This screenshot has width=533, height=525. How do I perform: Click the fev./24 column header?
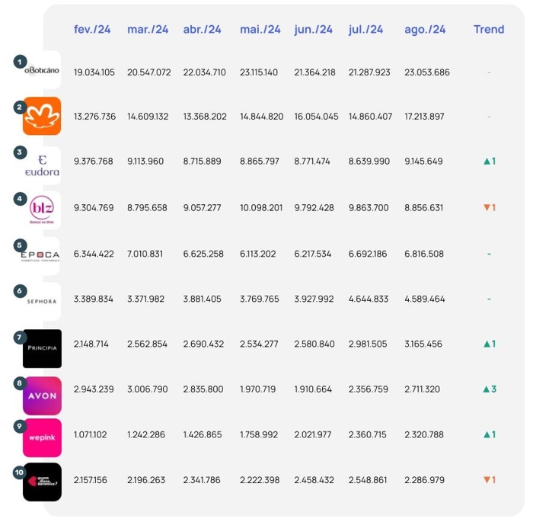[x=92, y=30]
